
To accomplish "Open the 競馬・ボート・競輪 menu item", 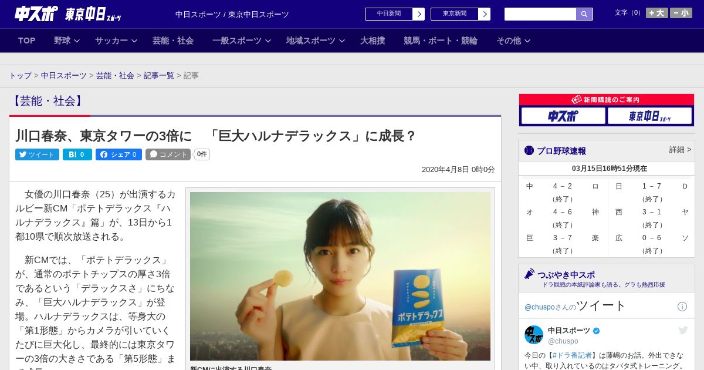I will tap(441, 41).
